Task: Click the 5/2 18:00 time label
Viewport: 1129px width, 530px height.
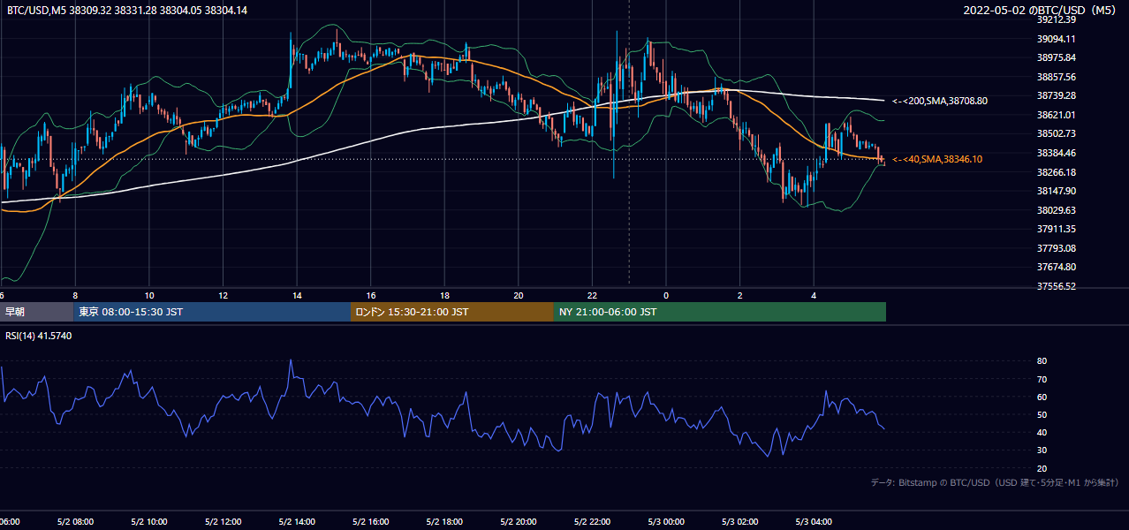Action: pos(445,522)
